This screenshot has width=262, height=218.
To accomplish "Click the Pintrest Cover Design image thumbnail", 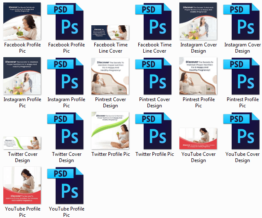I will pos(110,76).
